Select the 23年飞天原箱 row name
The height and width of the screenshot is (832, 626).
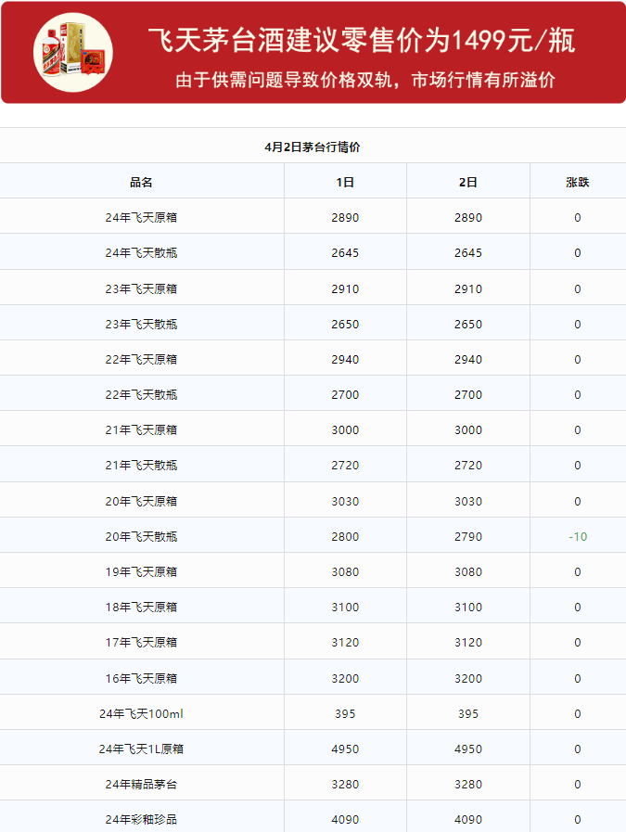point(141,288)
